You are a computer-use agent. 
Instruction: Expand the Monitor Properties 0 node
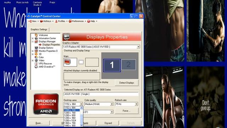tap(33, 51)
